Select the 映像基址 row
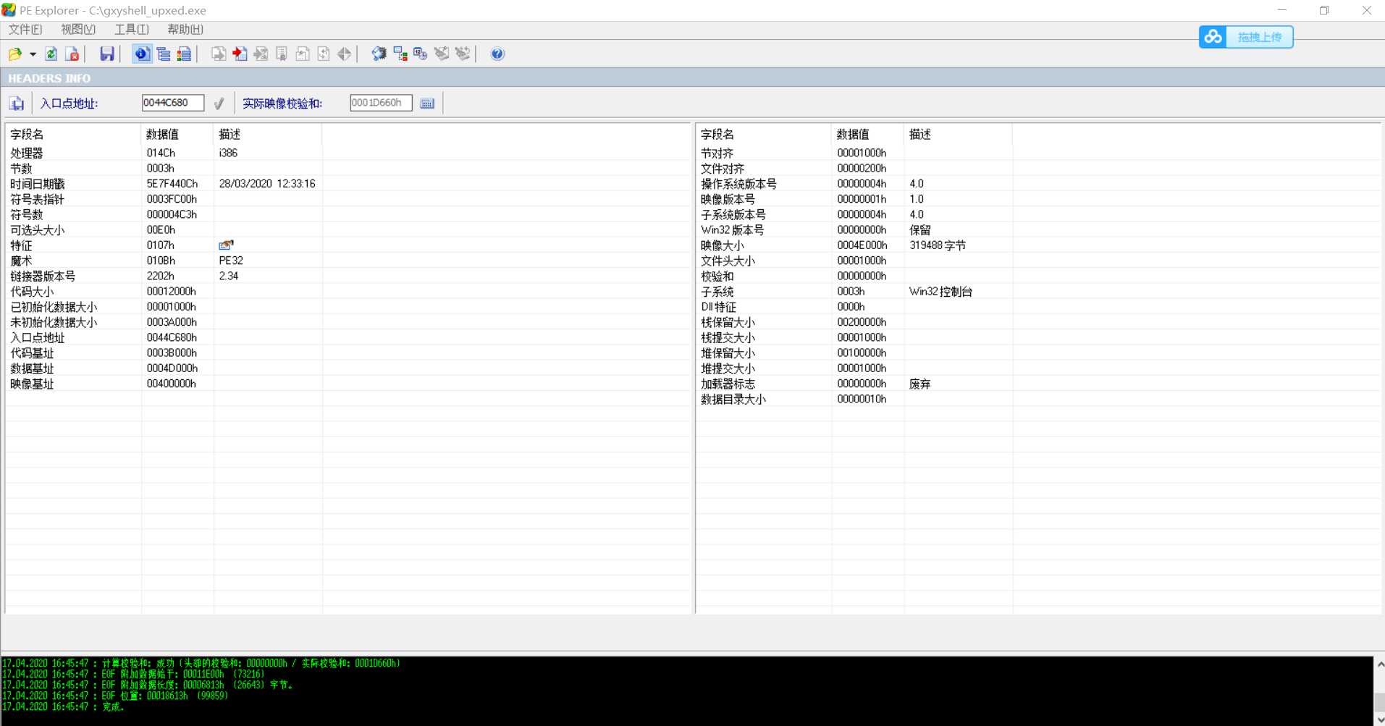This screenshot has height=726, width=1385. pyautogui.click(x=348, y=384)
